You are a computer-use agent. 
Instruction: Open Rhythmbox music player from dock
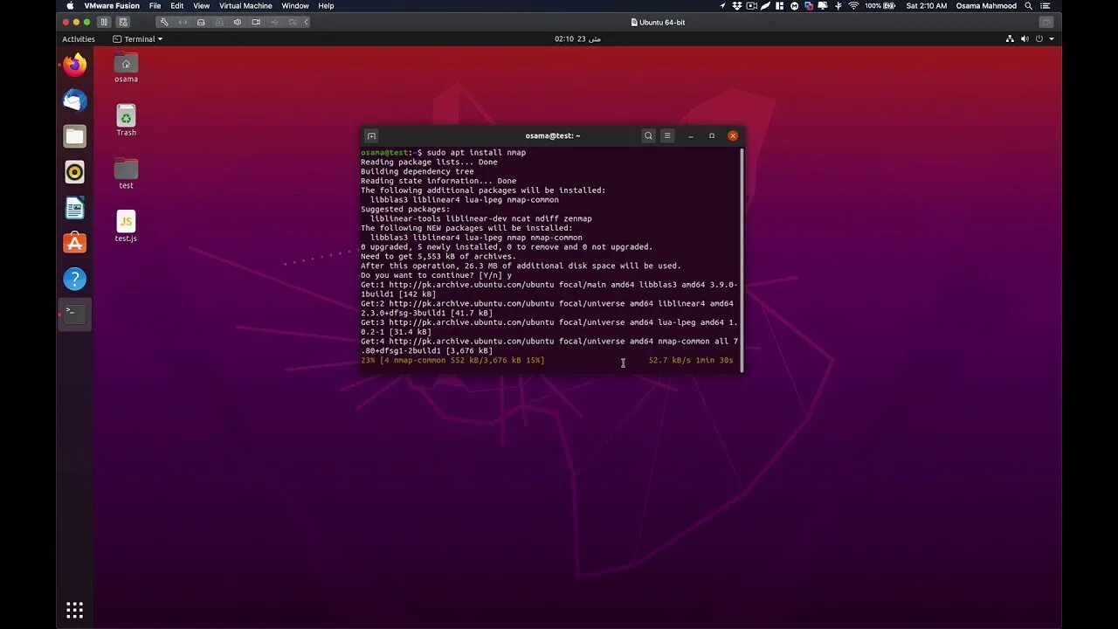[75, 172]
